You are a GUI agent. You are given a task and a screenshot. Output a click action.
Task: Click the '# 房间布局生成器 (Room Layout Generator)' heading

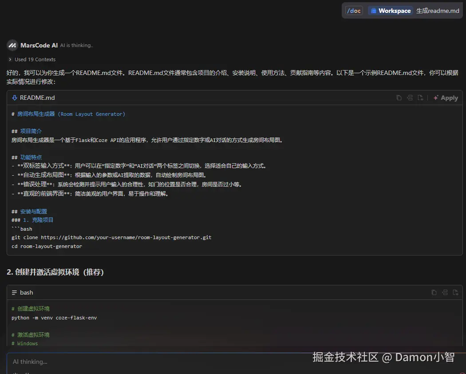coord(68,114)
